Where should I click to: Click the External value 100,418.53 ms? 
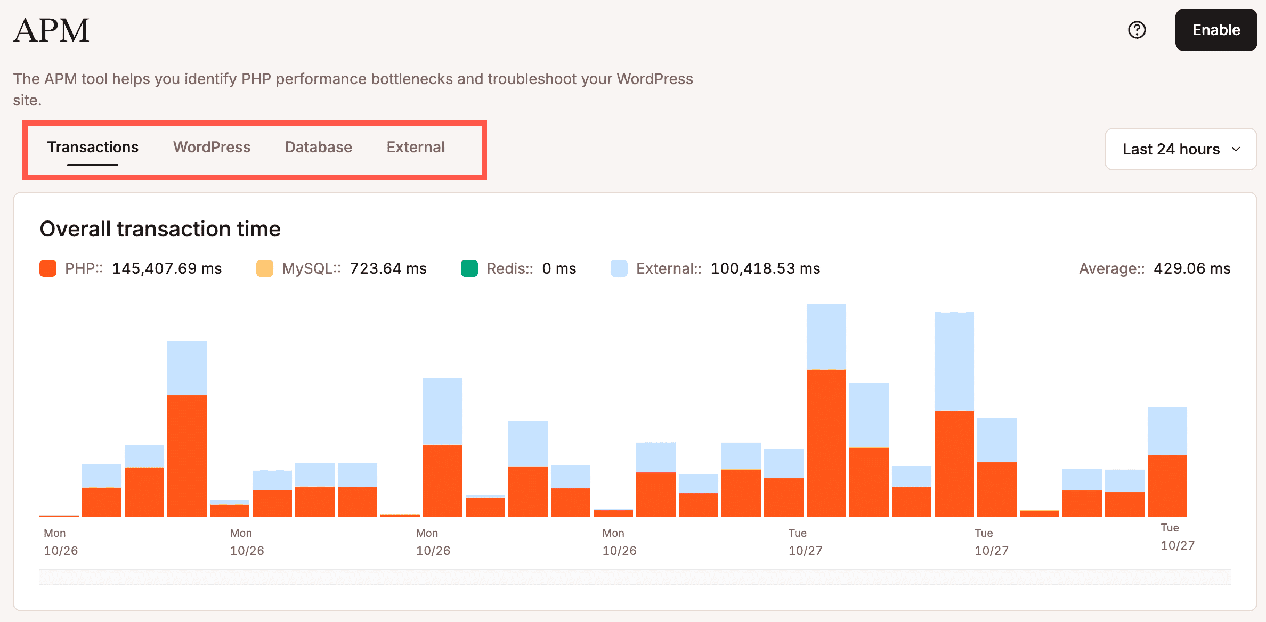click(x=765, y=268)
